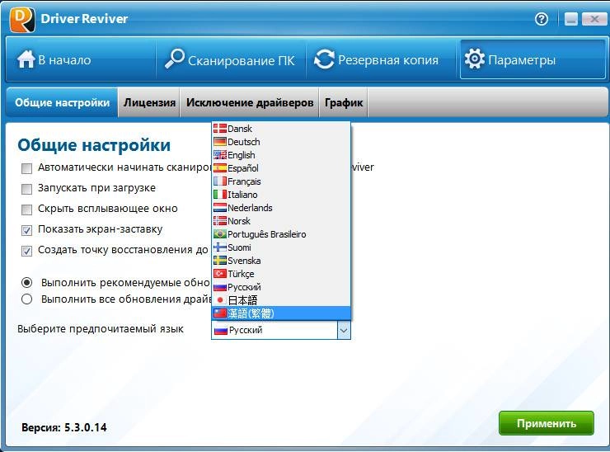Click the Spanish flag icon
610x452 pixels.
pos(220,168)
